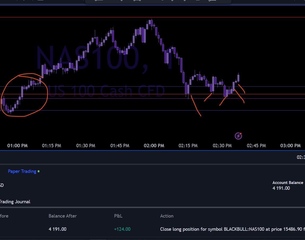This screenshot has height=240, width=305.
Task: Click the 02:00 PM time axis label
Action: click(x=154, y=146)
